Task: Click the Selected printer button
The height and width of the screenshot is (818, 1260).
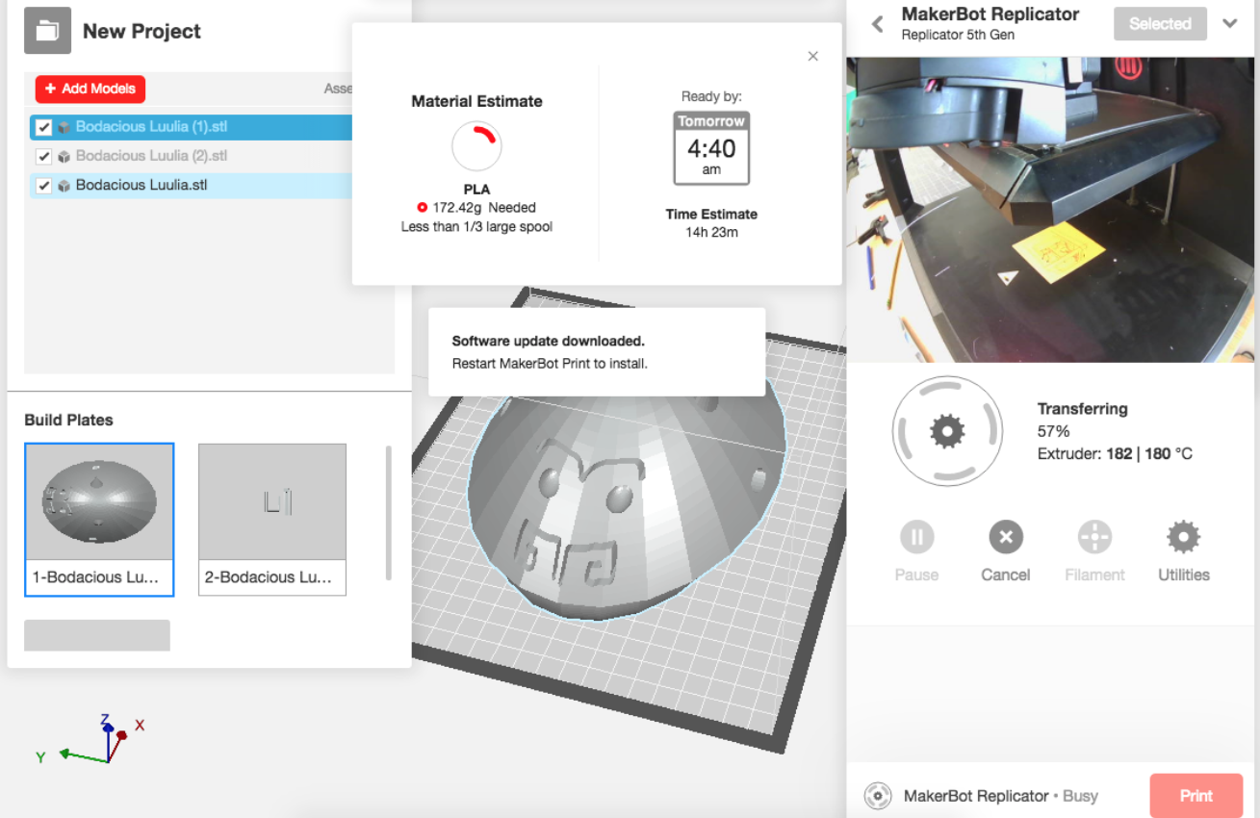Action: (x=1160, y=24)
